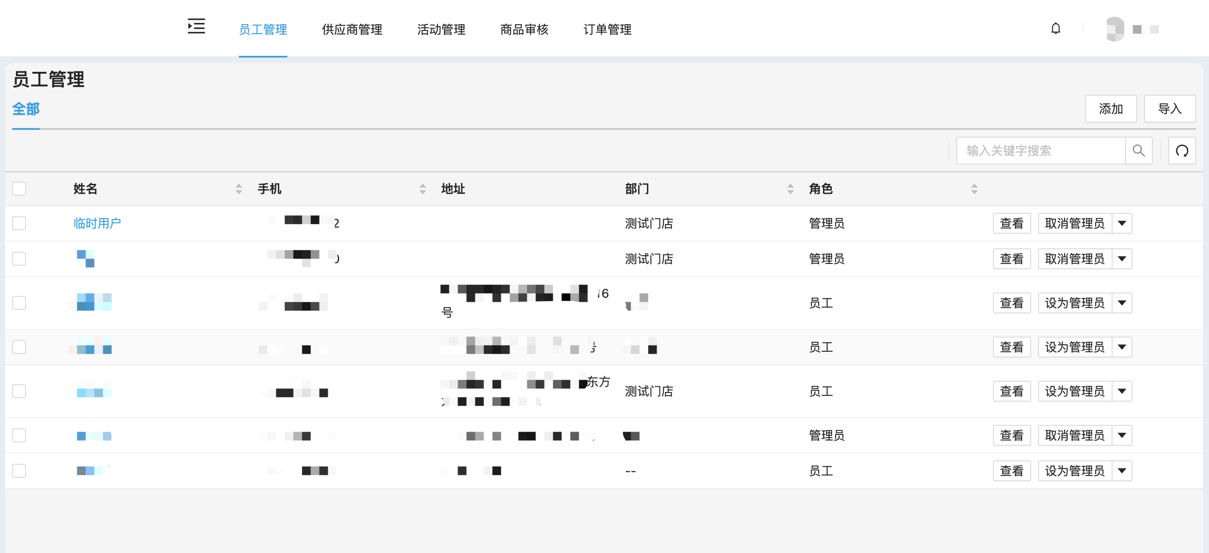The height and width of the screenshot is (553, 1209).
Task: Click the refresh table icon
Action: 1181,151
